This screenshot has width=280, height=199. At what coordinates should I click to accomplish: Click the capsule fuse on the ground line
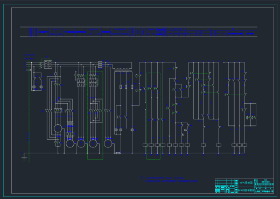pos(118,153)
